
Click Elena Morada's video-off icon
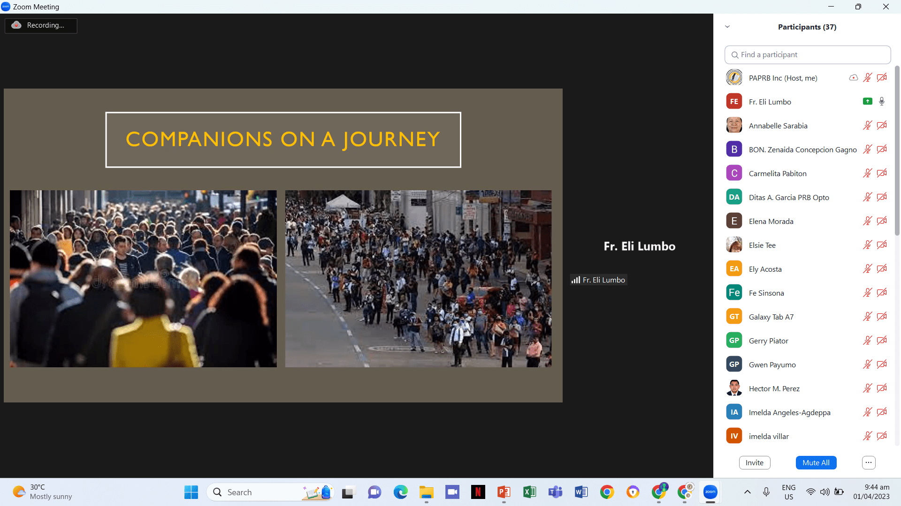pyautogui.click(x=882, y=221)
